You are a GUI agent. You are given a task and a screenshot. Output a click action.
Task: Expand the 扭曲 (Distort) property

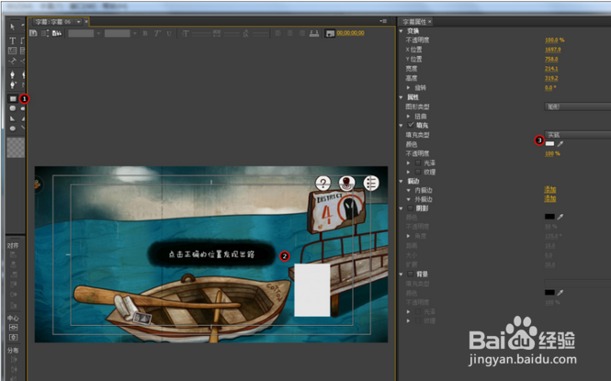(x=408, y=116)
